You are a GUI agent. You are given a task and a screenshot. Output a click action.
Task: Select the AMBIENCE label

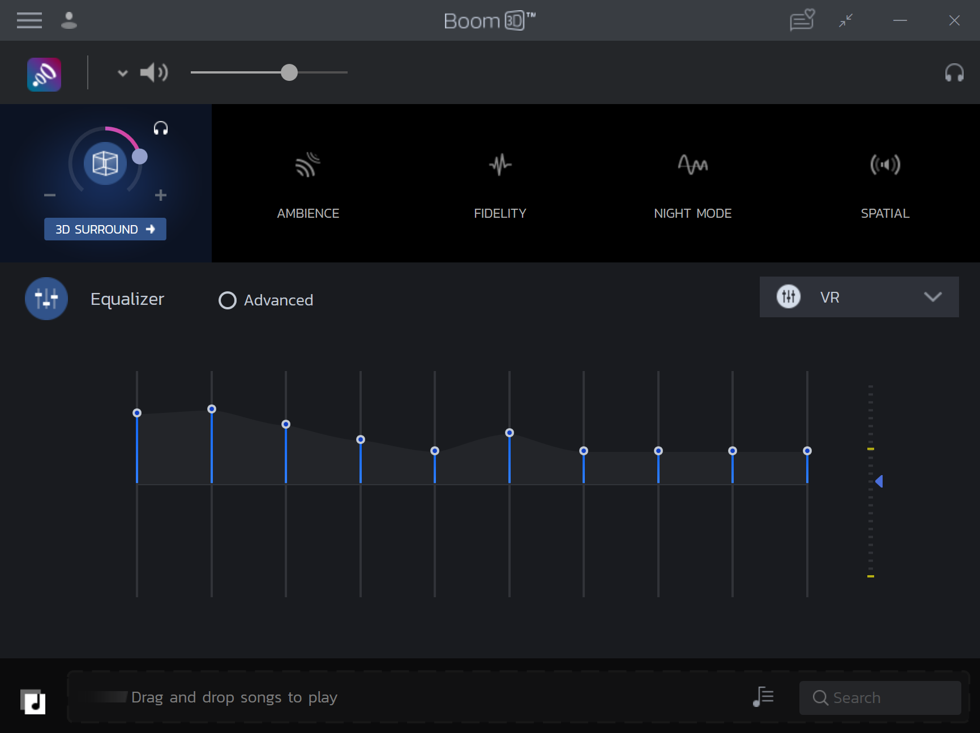pyautogui.click(x=308, y=213)
